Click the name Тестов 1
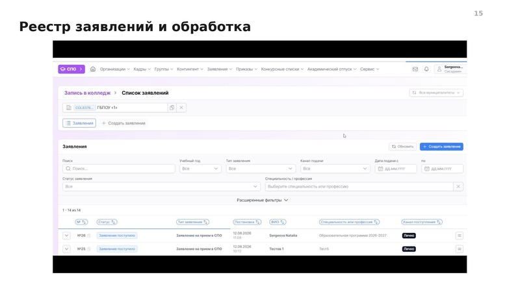Screen dimensions: 520x292 point(277,249)
